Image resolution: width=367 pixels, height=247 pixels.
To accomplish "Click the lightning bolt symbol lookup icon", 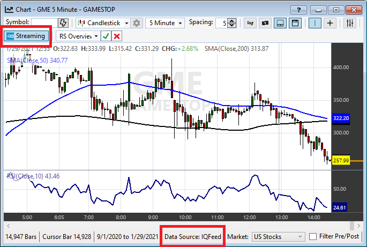I will tap(63, 23).
